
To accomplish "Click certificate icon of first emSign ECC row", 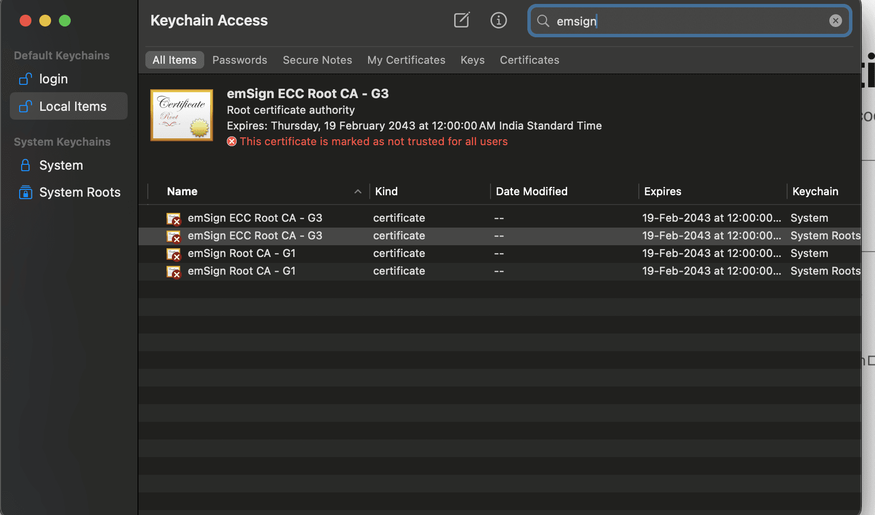I will [x=174, y=219].
